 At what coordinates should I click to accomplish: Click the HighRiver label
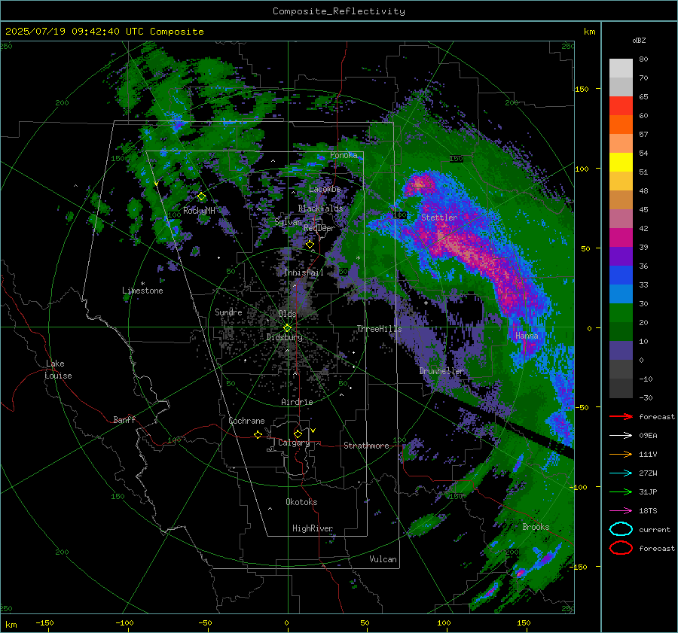[313, 528]
